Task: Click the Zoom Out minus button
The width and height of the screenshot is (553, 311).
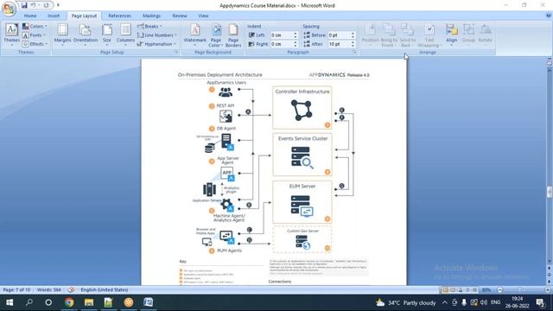Action: [499, 290]
